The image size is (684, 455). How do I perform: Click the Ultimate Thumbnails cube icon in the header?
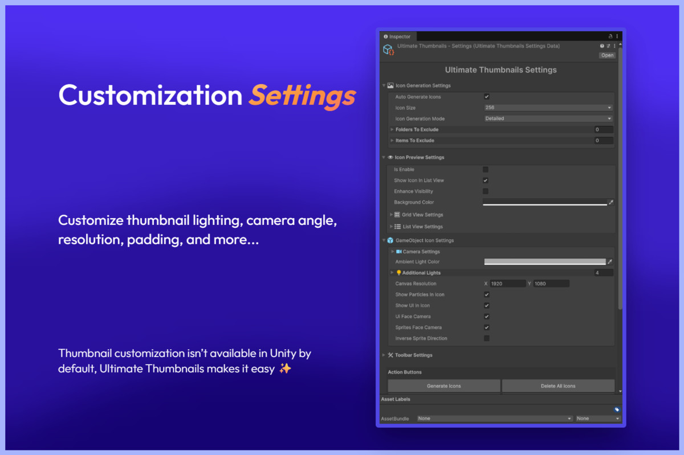pos(388,50)
